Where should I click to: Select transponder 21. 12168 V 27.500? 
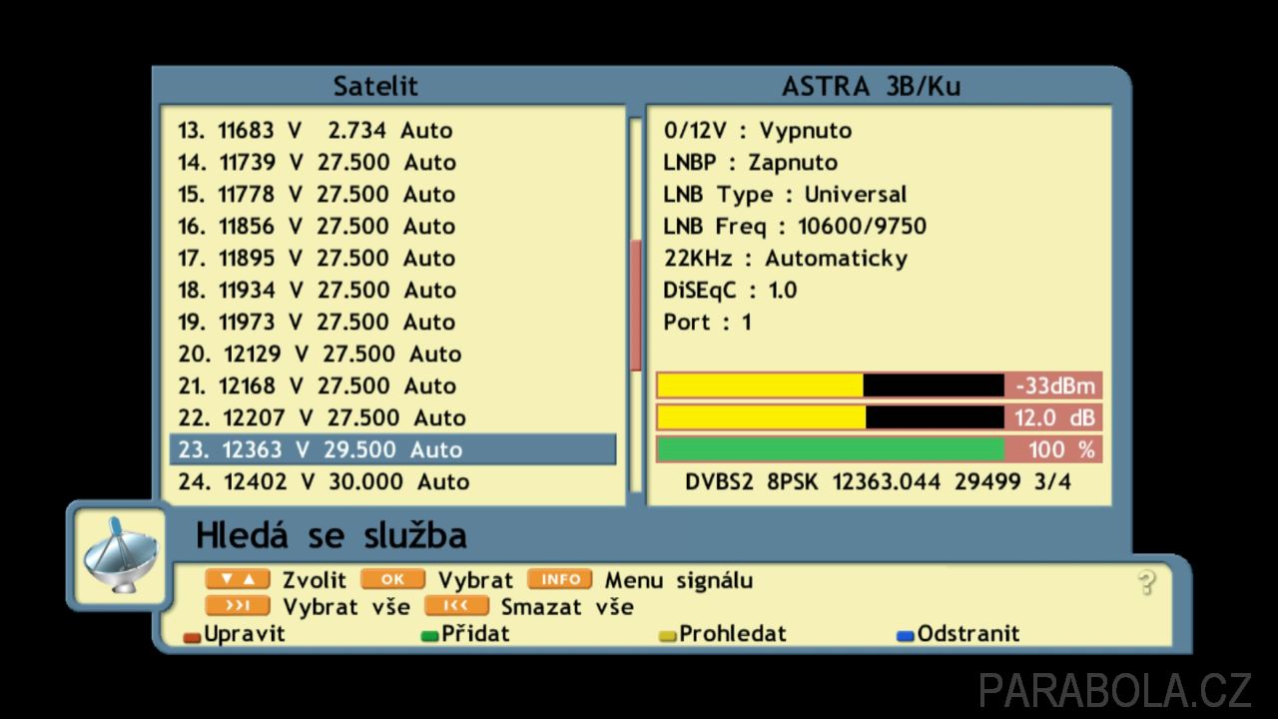[392, 385]
